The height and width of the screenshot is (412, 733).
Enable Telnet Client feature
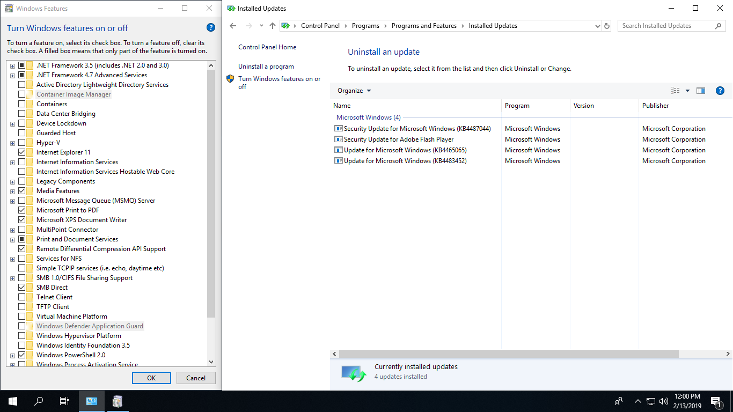22,297
